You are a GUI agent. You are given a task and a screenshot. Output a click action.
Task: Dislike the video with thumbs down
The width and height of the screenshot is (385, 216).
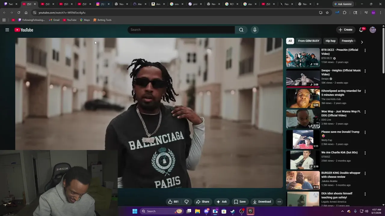point(186,202)
